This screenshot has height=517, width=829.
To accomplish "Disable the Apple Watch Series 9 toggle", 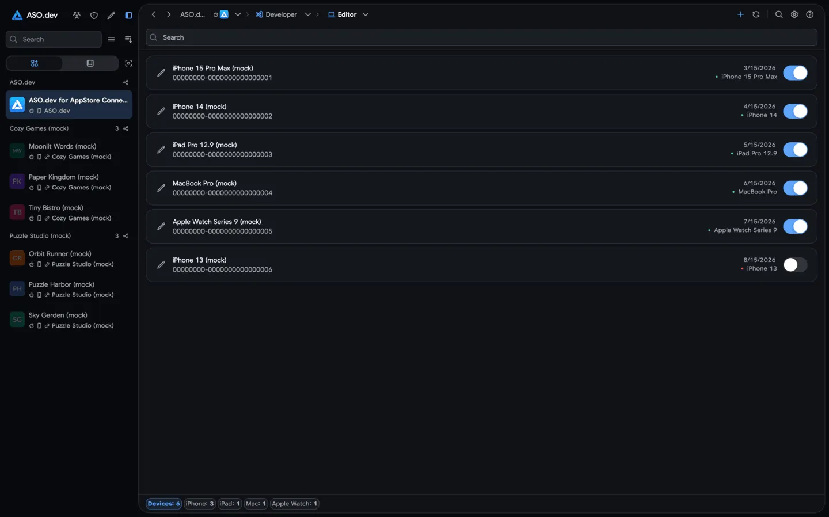I will pyautogui.click(x=795, y=226).
